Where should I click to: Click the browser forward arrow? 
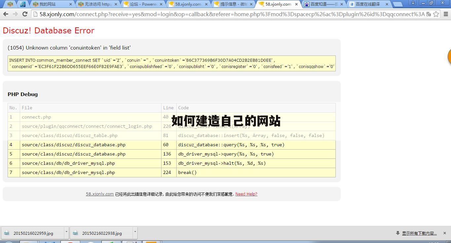click(15, 14)
